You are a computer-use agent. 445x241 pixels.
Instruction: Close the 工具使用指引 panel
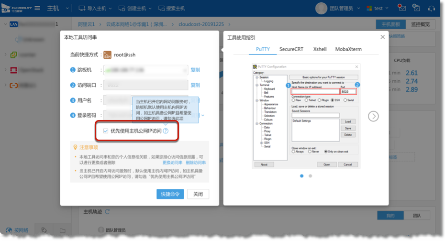click(383, 37)
